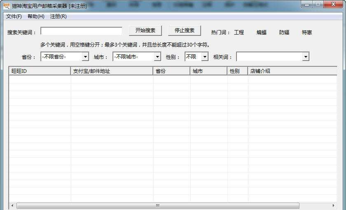Image resolution: width=346 pixels, height=210 pixels.
Task: Click the 店铺介绍 column header
Action: click(292, 71)
